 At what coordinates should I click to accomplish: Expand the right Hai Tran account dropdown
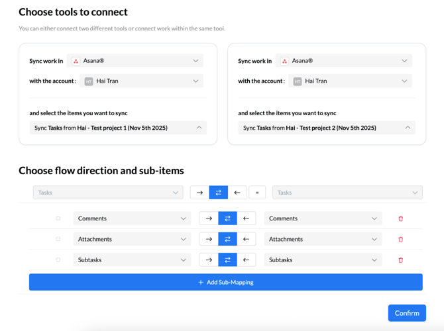point(343,81)
